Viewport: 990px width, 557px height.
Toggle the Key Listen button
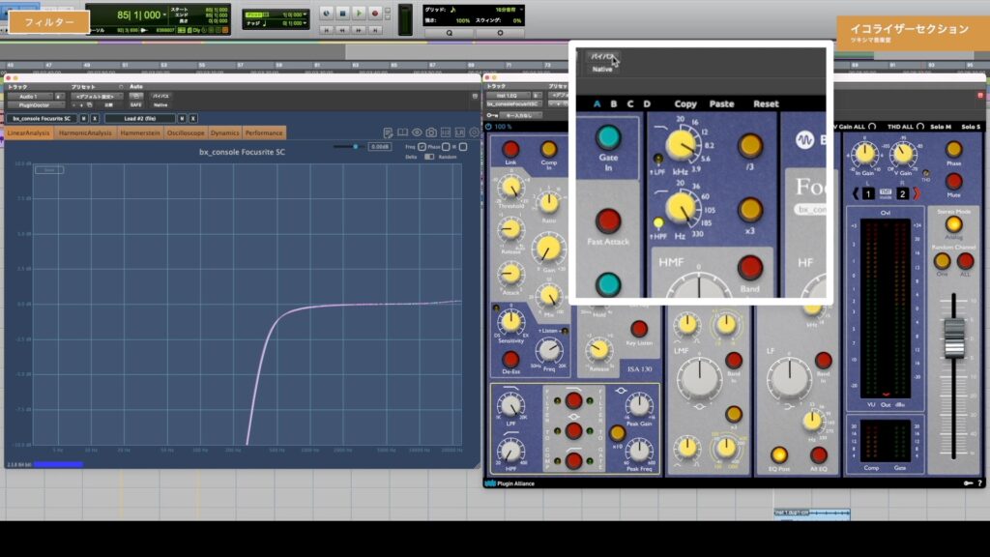click(x=639, y=329)
